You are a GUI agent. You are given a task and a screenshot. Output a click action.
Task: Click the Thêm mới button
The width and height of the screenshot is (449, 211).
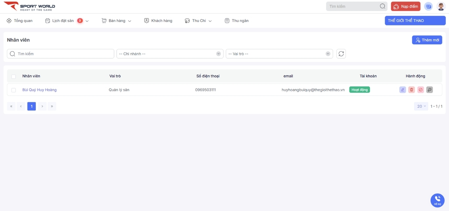pos(427,40)
